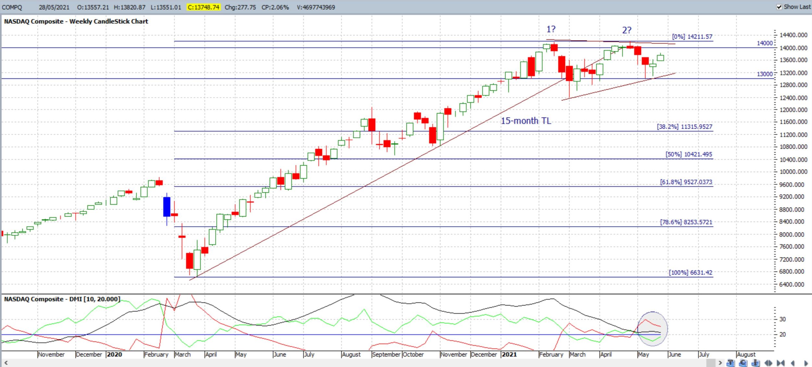
Task: Click the [0%] 14211.57 Fibonacci label
Action: point(692,37)
